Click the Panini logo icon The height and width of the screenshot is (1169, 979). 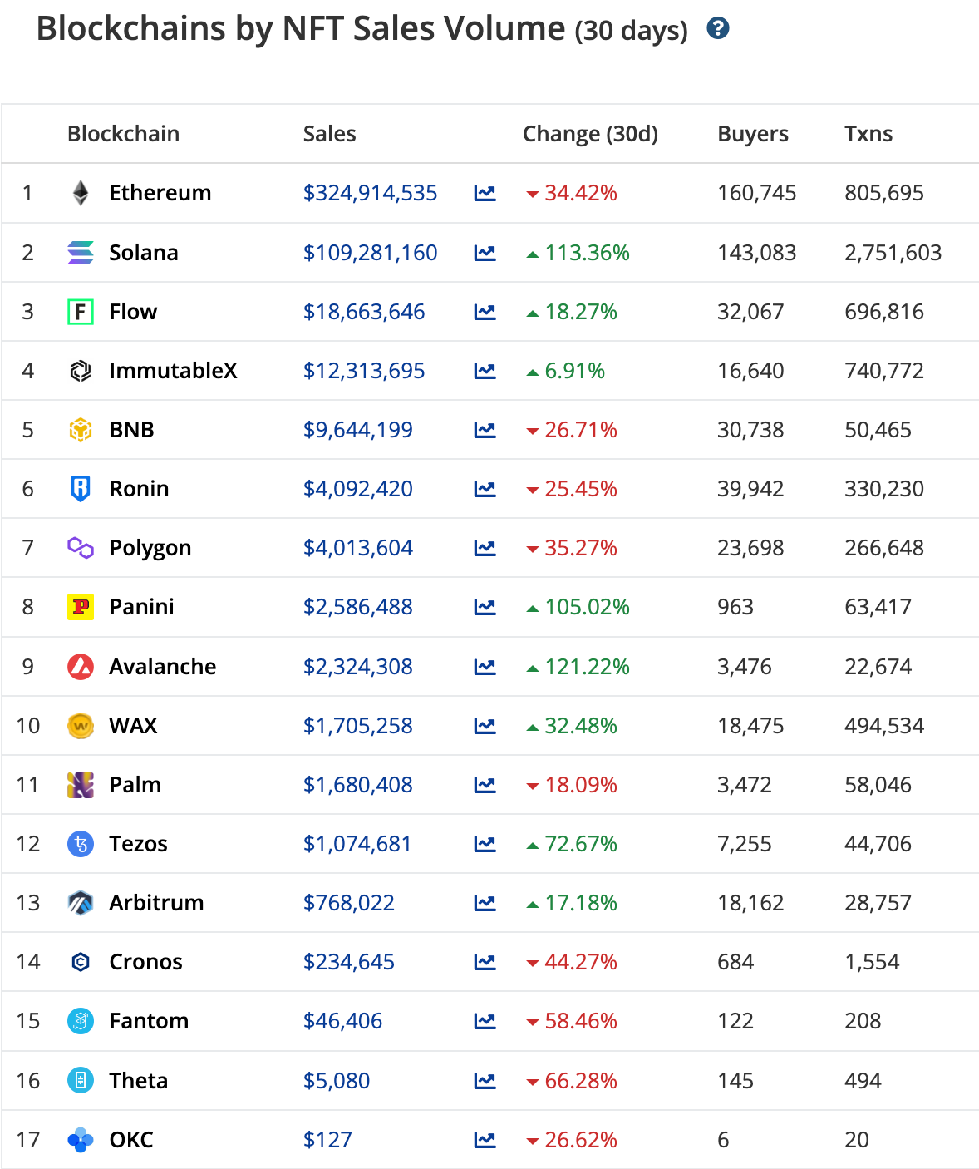[81, 607]
